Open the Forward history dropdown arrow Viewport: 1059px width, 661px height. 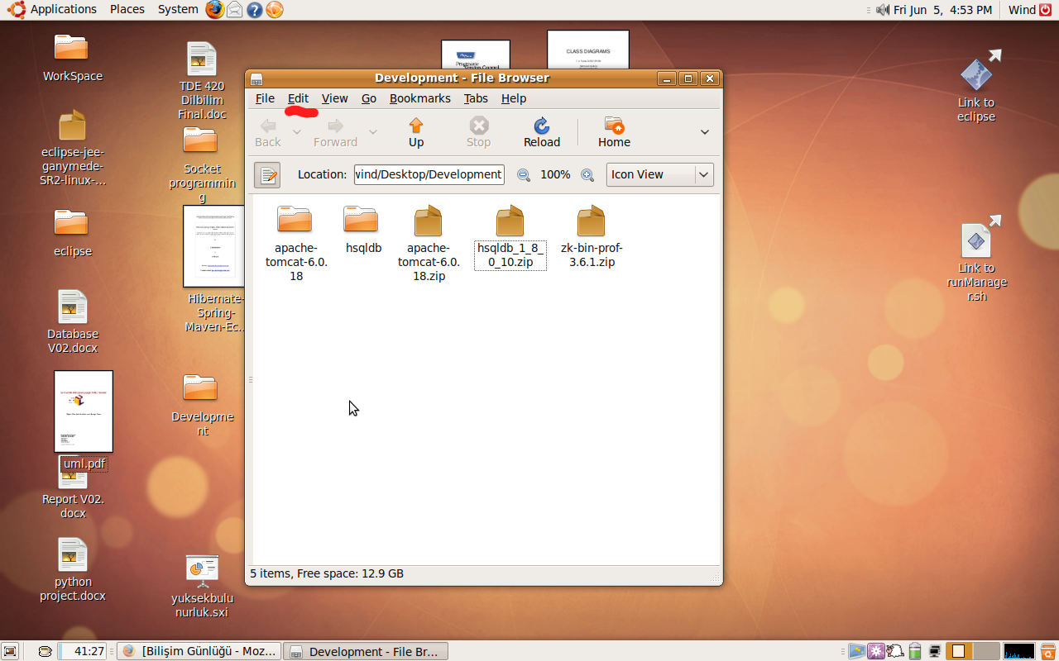(x=373, y=132)
